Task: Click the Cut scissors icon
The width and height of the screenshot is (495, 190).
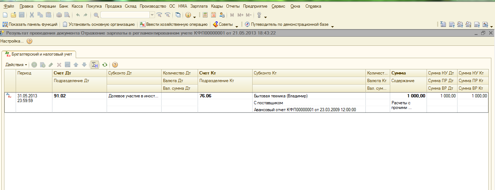Action: click(32, 15)
